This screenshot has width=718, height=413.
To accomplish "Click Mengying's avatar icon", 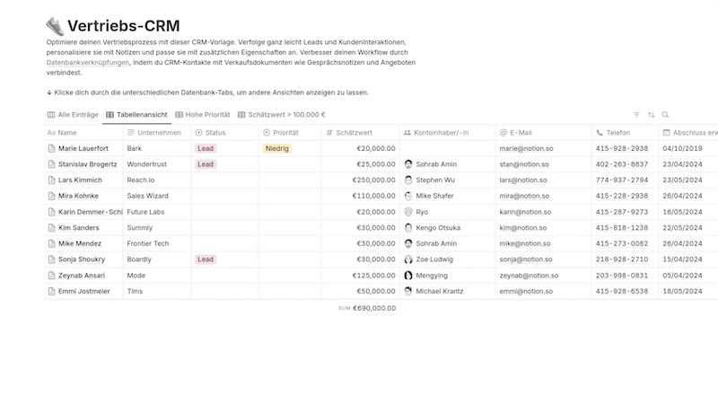I will pyautogui.click(x=408, y=276).
